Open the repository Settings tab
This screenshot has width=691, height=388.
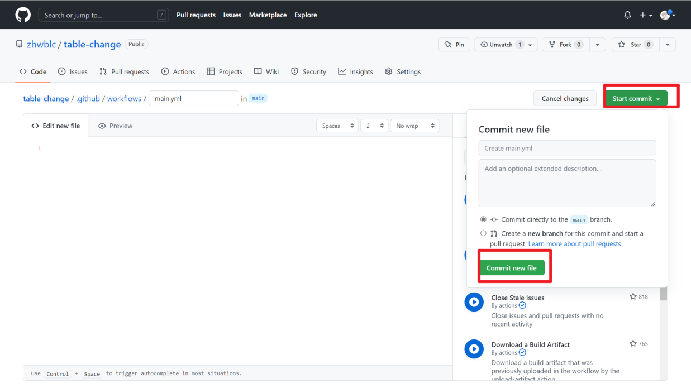(x=403, y=71)
